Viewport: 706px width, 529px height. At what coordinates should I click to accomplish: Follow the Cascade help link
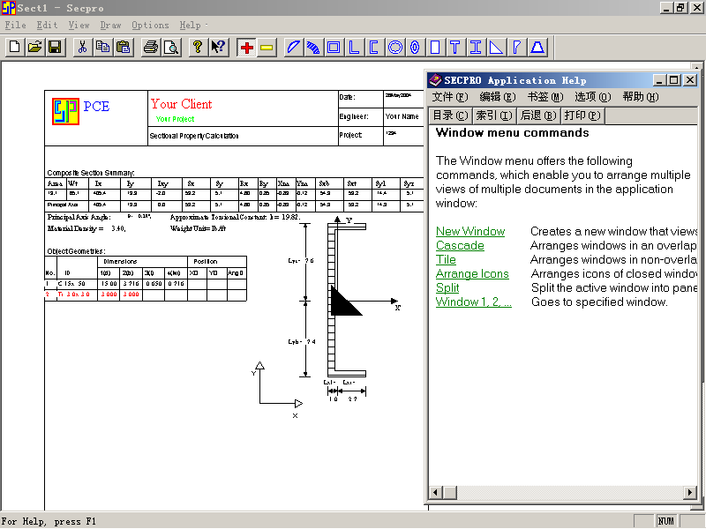pos(460,246)
